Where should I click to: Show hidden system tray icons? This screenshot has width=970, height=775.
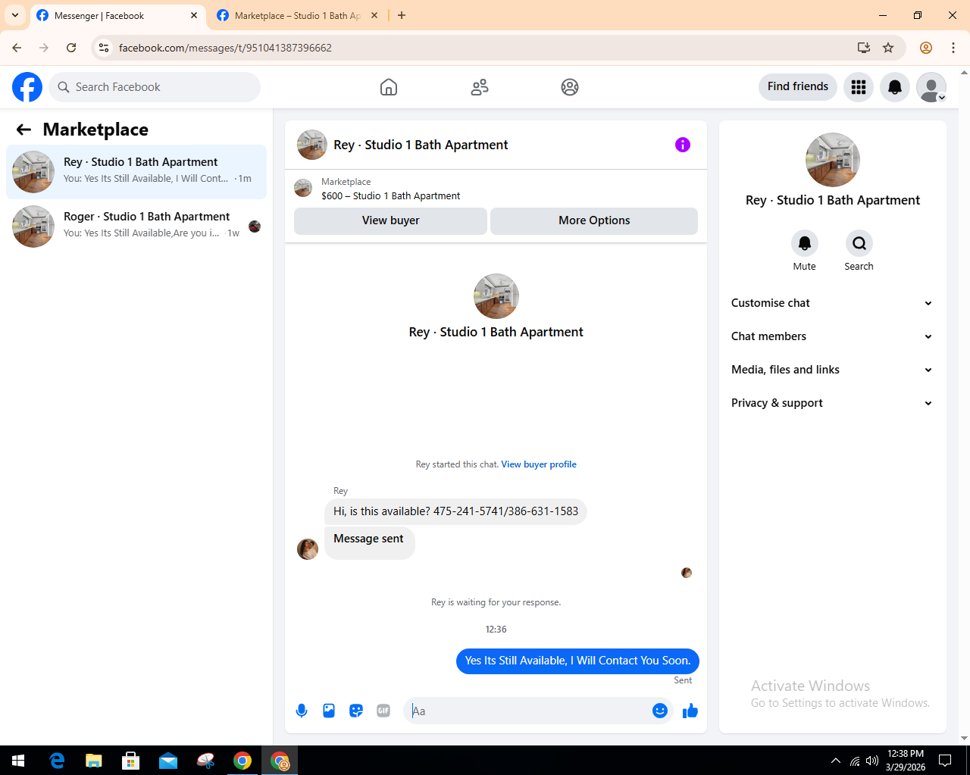click(x=835, y=761)
